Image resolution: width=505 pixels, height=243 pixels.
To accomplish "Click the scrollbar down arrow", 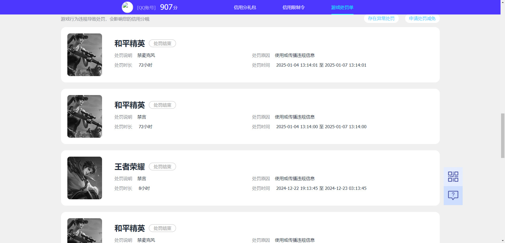I will coord(503,241).
